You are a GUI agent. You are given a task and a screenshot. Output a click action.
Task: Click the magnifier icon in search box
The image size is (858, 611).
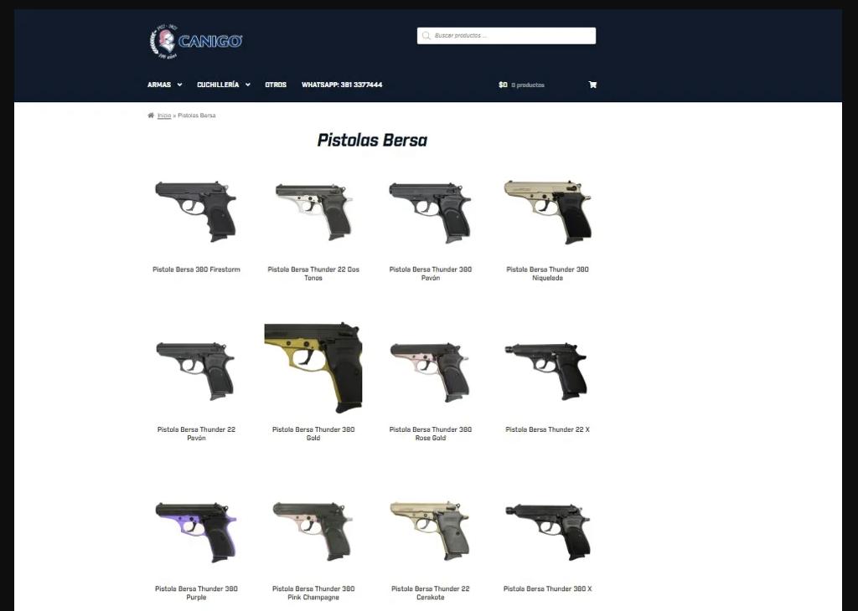(x=426, y=35)
